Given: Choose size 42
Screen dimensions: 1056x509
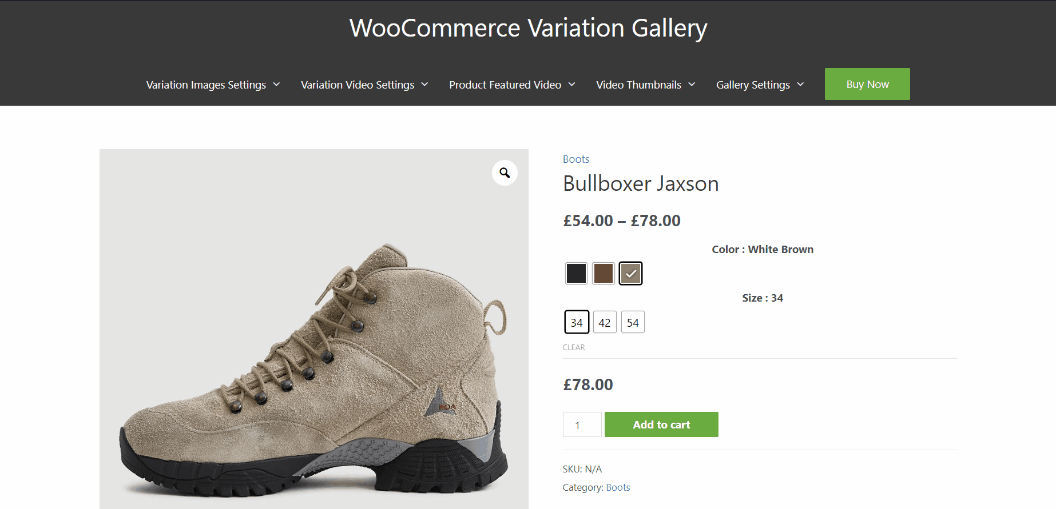Looking at the screenshot, I should pos(605,322).
